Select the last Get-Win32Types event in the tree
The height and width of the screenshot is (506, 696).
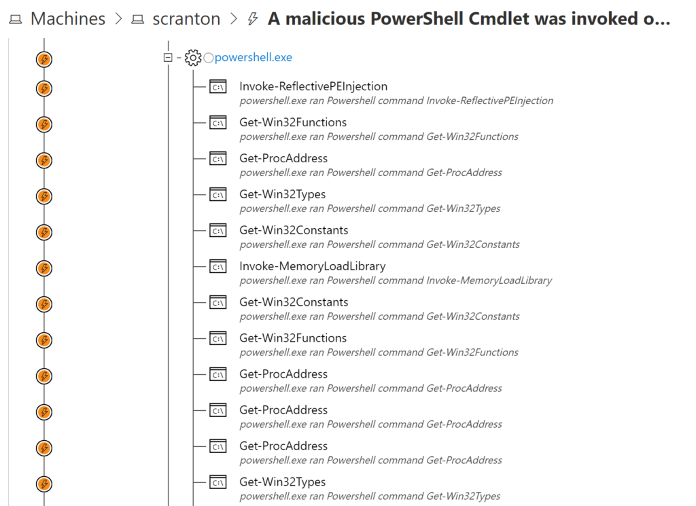click(283, 482)
